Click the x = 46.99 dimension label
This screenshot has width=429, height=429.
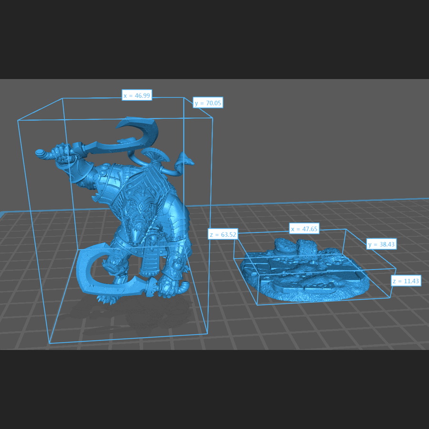137,95
